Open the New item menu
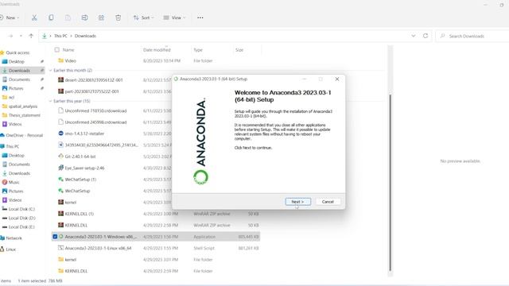The height and width of the screenshot is (286, 509). (x=10, y=17)
